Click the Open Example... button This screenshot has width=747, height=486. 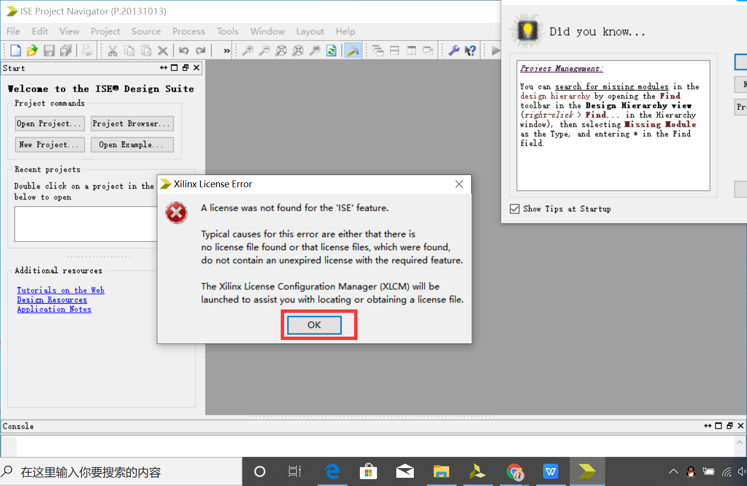[132, 145]
